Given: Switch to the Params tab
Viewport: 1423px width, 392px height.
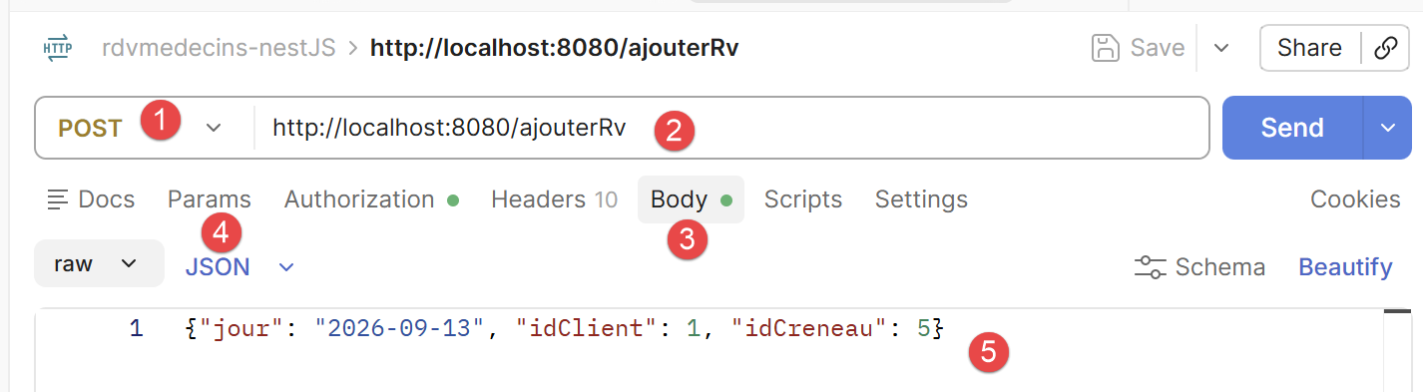Looking at the screenshot, I should pos(210,199).
